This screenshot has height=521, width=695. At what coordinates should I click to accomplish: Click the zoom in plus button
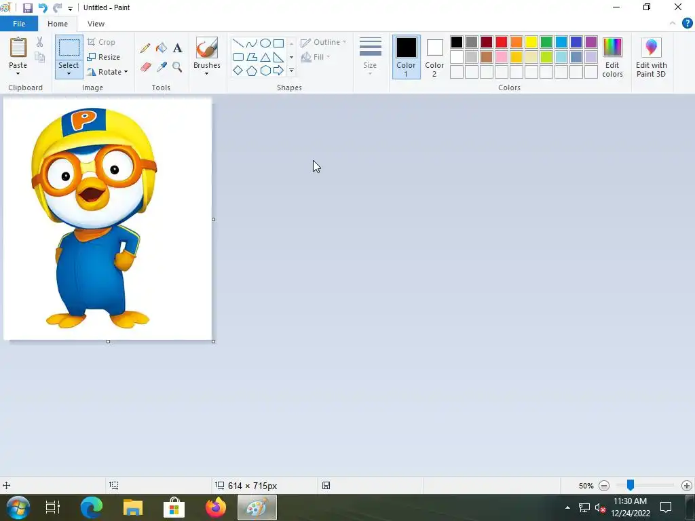[687, 486]
